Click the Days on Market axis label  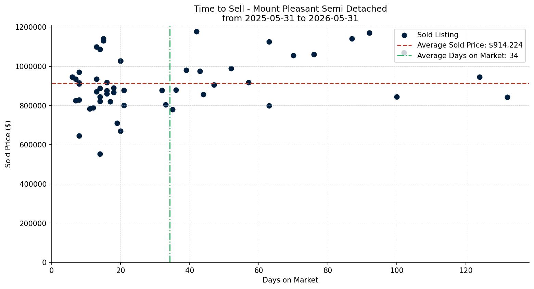(290, 280)
